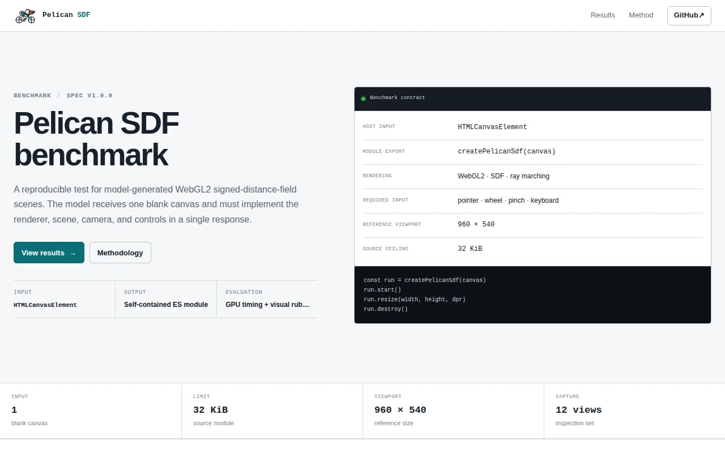Select the MODULE EXPORT row label
The image size is (725, 453).
(384, 152)
